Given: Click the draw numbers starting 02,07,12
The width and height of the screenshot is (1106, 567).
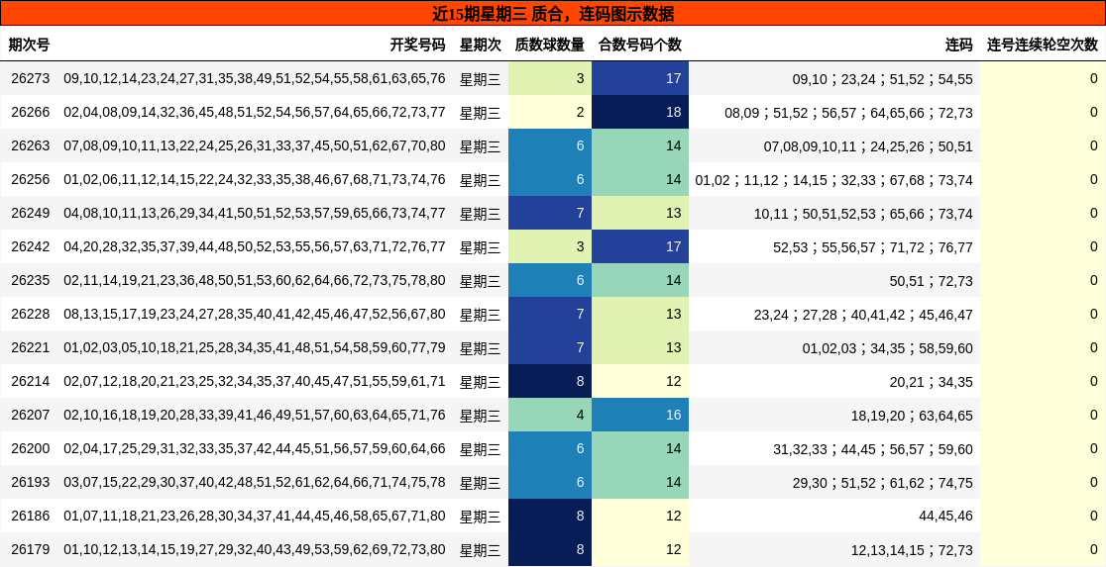Looking at the screenshot, I should (x=255, y=381).
